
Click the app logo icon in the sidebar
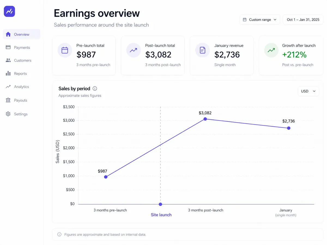coord(9,11)
